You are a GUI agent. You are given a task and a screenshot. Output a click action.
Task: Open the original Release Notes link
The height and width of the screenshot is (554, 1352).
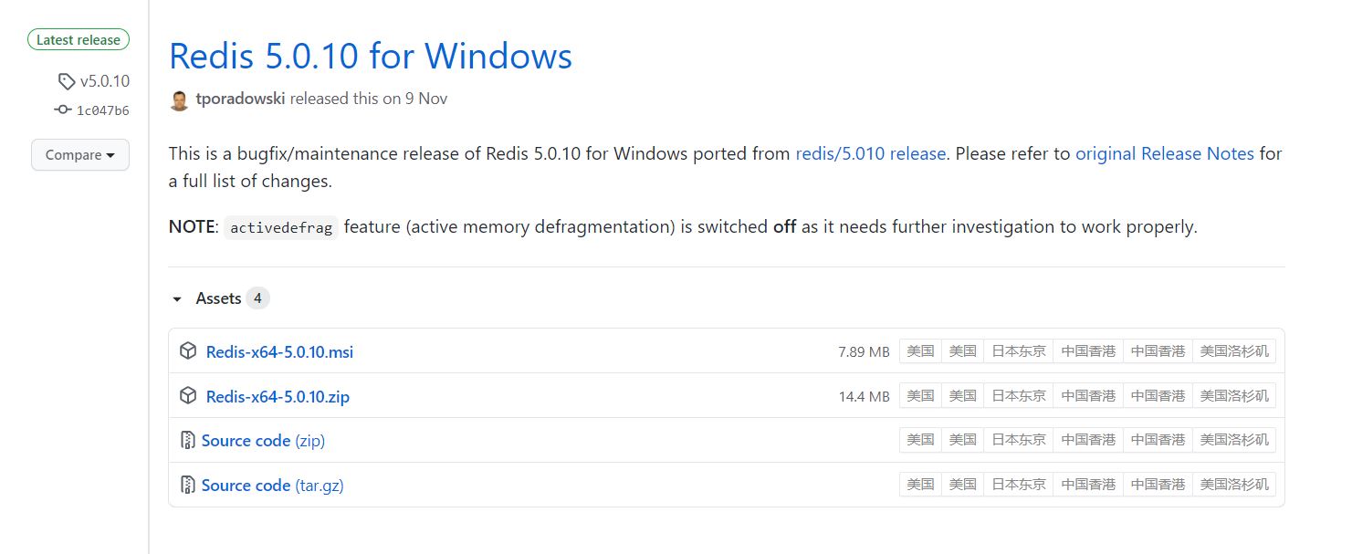point(1164,153)
